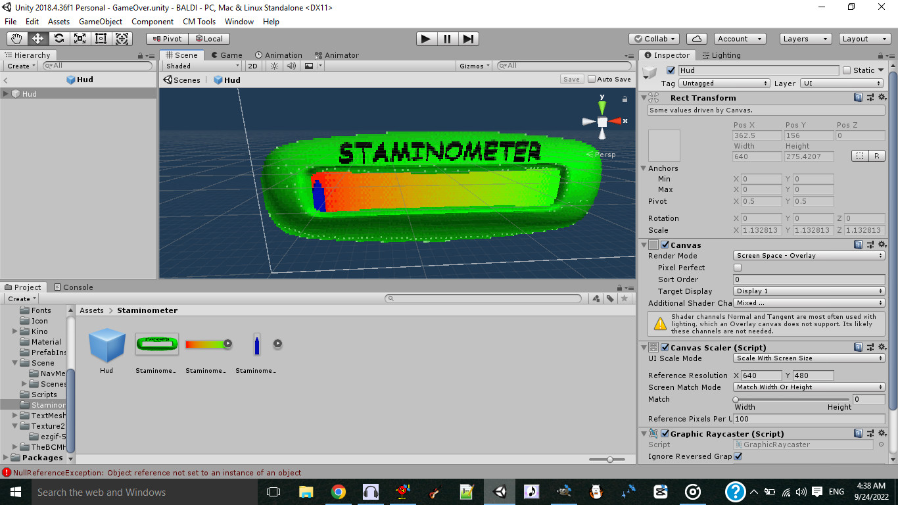Open Task View on the taskbar

click(x=273, y=492)
